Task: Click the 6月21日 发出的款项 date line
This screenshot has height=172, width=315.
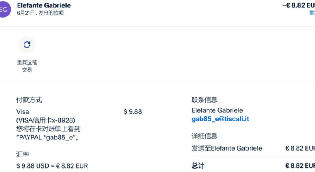Action: pyautogui.click(x=40, y=13)
